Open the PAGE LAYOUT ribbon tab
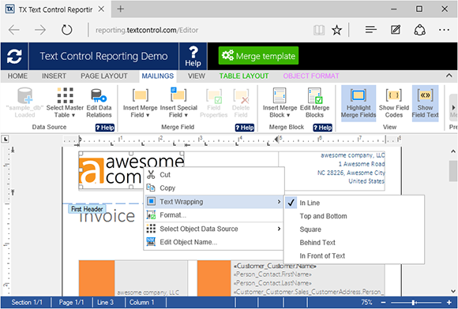This screenshot has width=458, height=309. 104,76
